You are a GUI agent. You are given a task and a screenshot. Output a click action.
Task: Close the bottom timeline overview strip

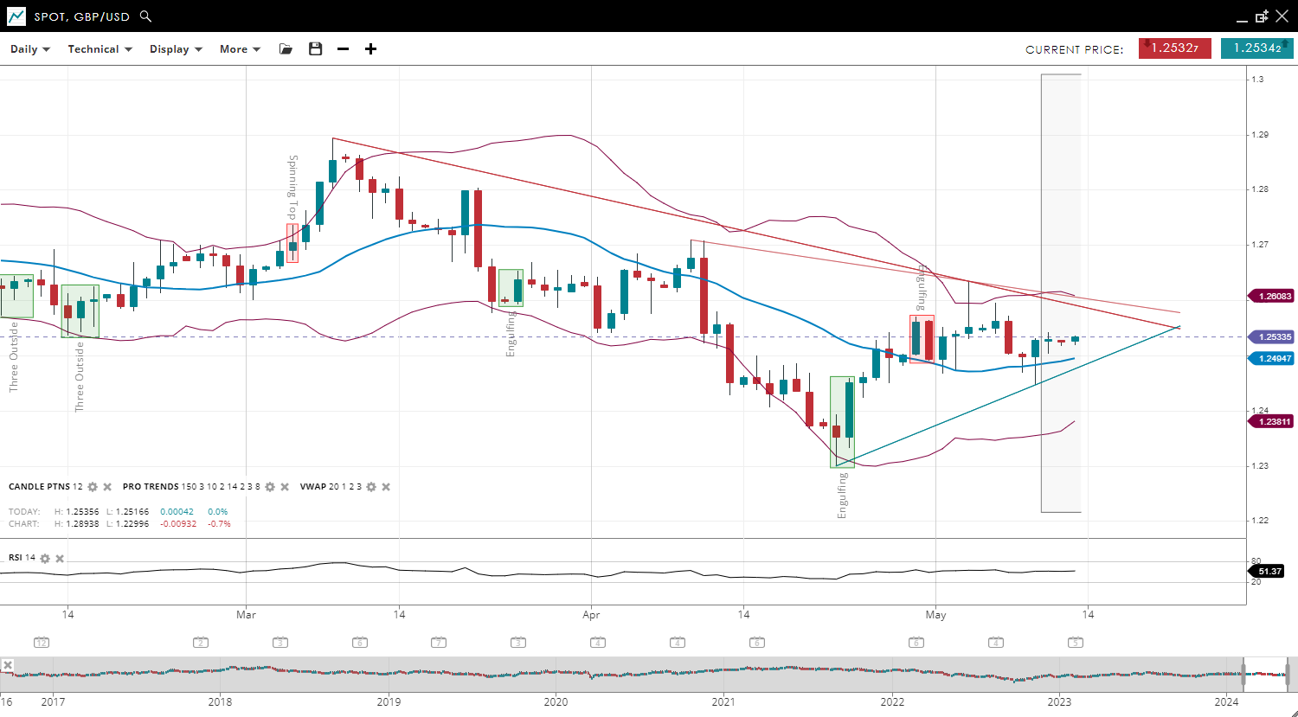pyautogui.click(x=7, y=665)
